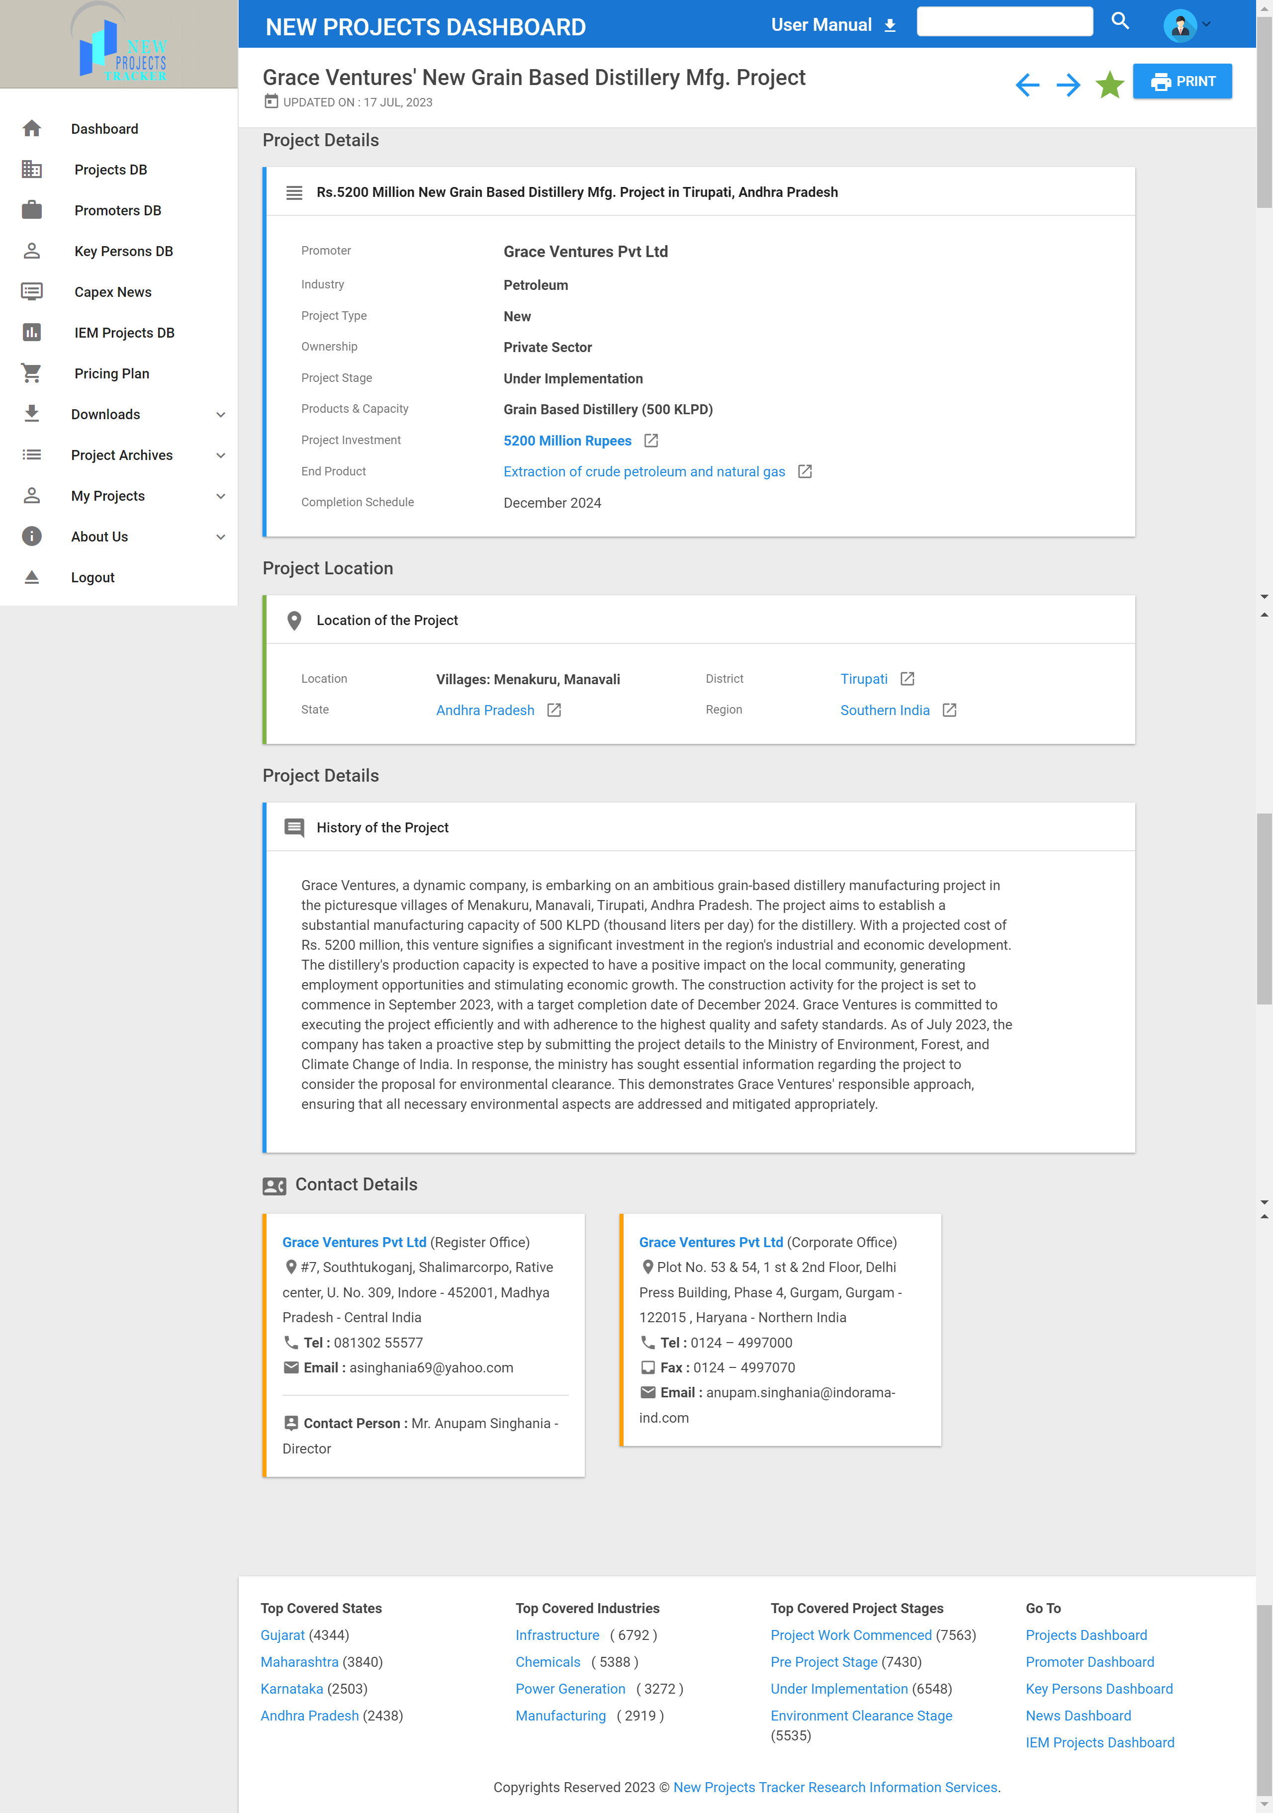The height and width of the screenshot is (1813, 1273).
Task: Open Promoters DB from sidebar
Action: pos(118,210)
